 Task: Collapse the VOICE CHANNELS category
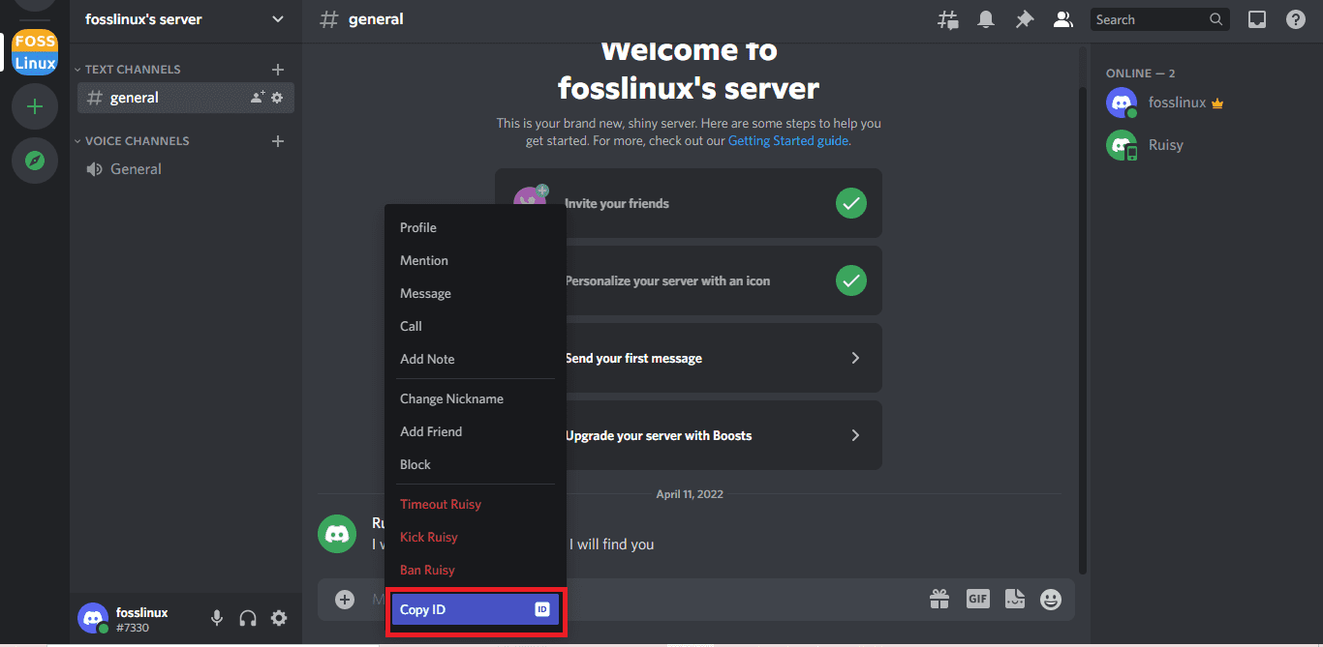point(137,141)
